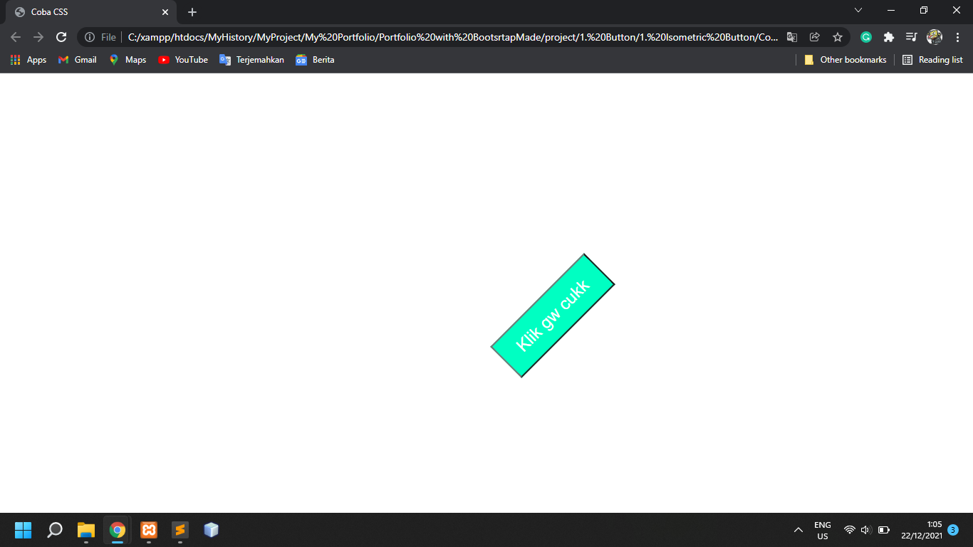Open the Gmail bookmark
The width and height of the screenshot is (973, 547).
pyautogui.click(x=77, y=60)
